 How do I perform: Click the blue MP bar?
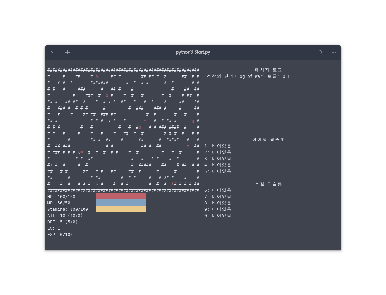click(121, 203)
